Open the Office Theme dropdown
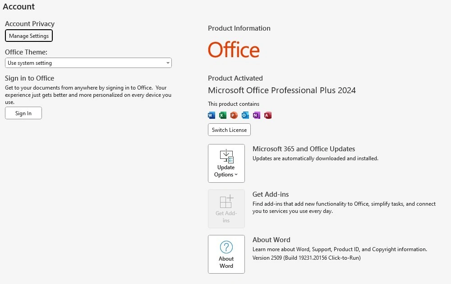Screen dimensions: 451x284 pos(88,63)
